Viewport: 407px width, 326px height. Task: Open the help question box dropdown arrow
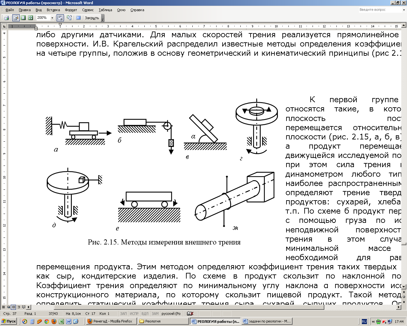404,10
